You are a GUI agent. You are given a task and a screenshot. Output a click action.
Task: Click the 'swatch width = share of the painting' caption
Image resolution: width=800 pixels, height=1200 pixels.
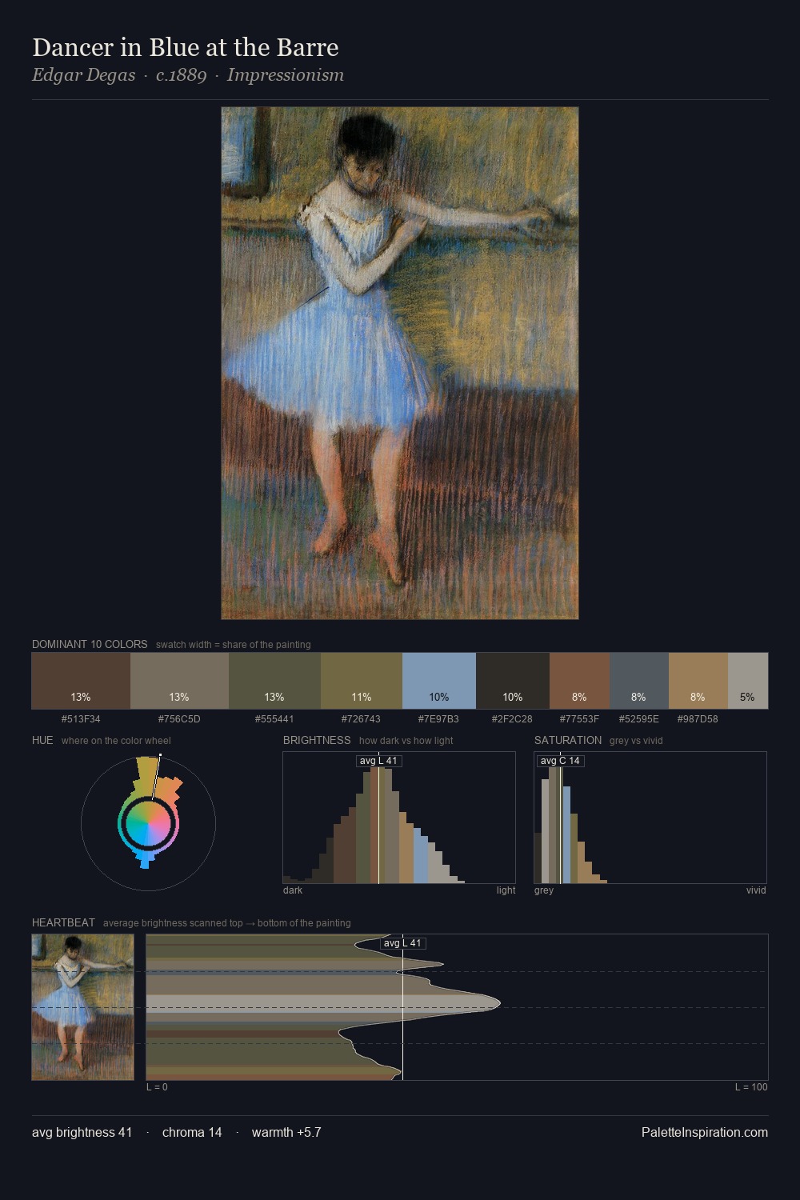(234, 645)
